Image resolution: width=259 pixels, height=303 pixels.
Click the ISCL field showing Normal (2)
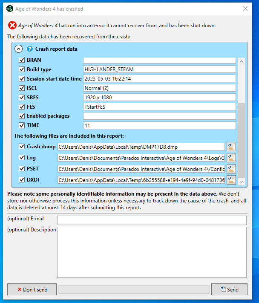tap(160, 88)
